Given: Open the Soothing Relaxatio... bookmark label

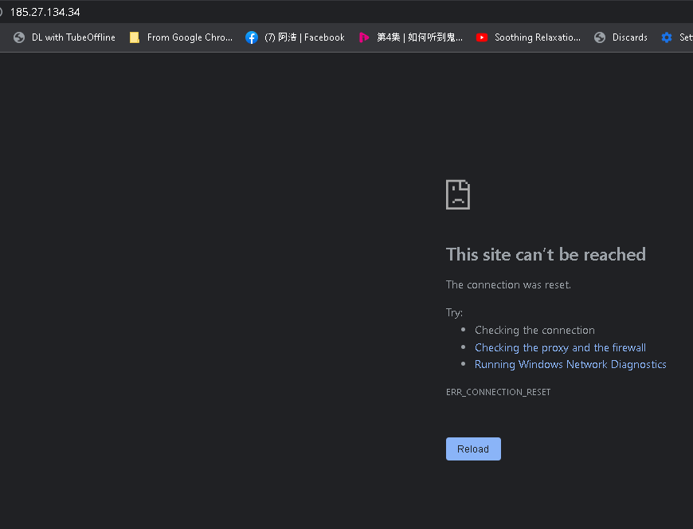Looking at the screenshot, I should click(x=537, y=37).
